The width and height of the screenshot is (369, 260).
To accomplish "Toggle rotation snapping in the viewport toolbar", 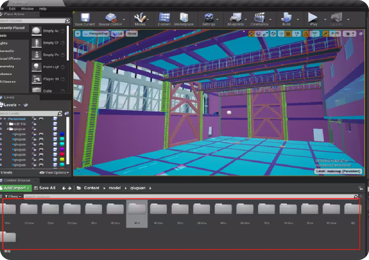I will [x=306, y=34].
